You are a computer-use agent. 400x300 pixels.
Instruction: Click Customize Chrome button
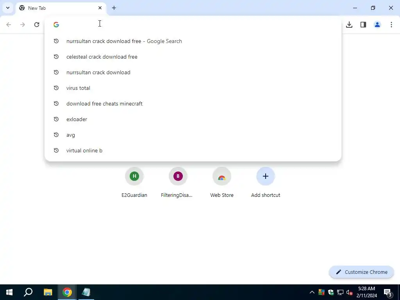point(361,272)
